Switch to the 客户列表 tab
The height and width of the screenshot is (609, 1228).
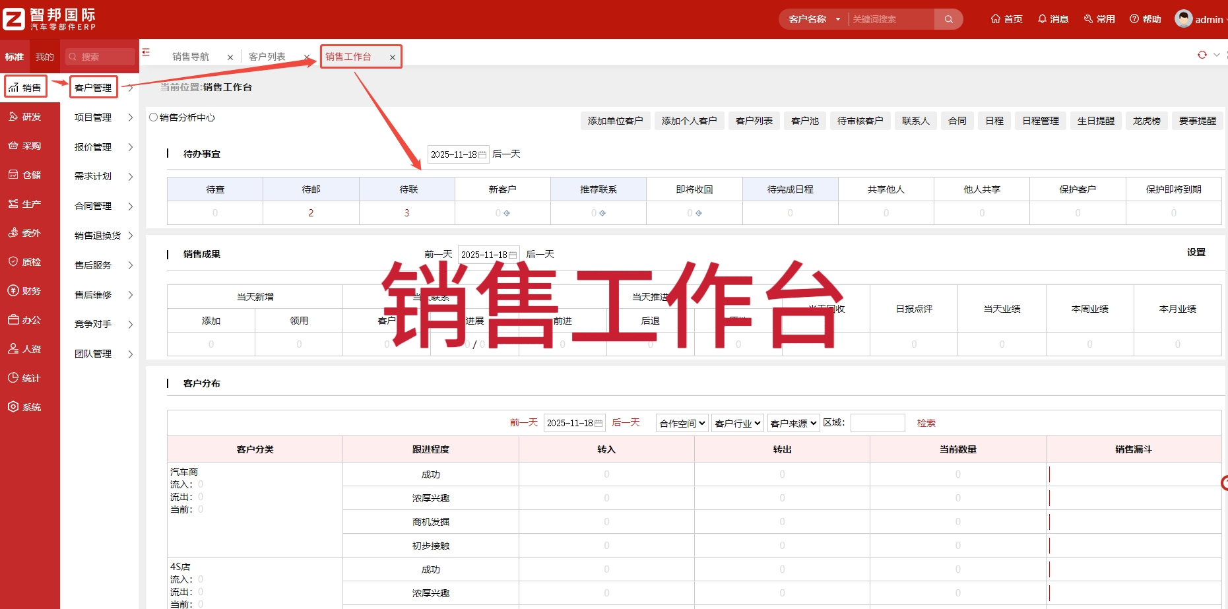click(x=267, y=57)
